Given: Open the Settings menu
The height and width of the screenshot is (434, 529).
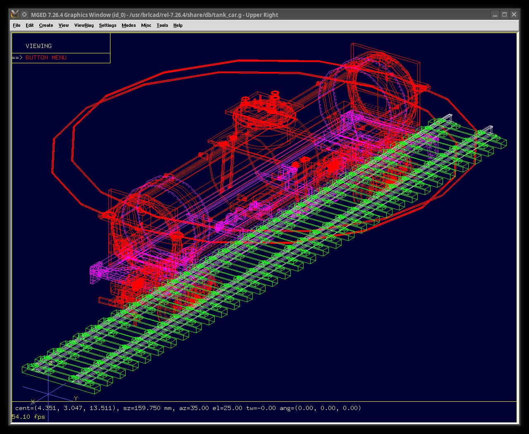Looking at the screenshot, I should point(108,25).
